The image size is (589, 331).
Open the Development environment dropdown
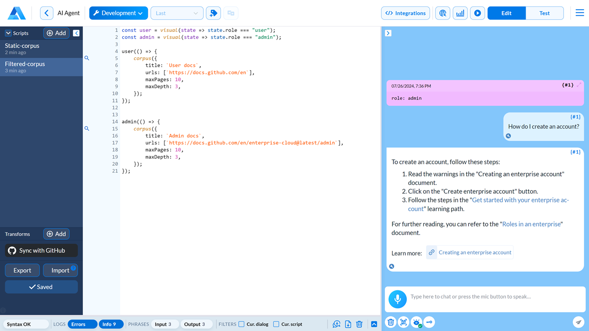118,13
